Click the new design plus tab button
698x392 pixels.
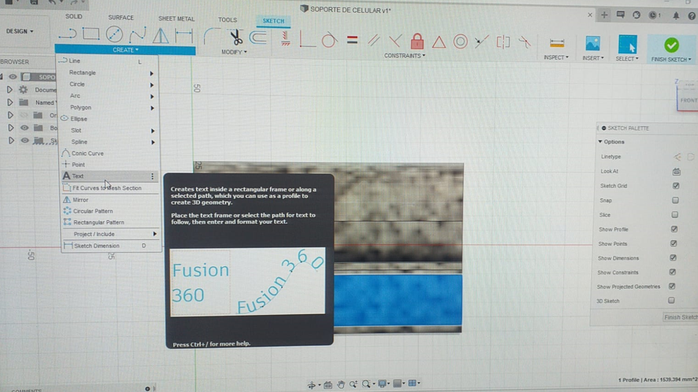coord(604,15)
